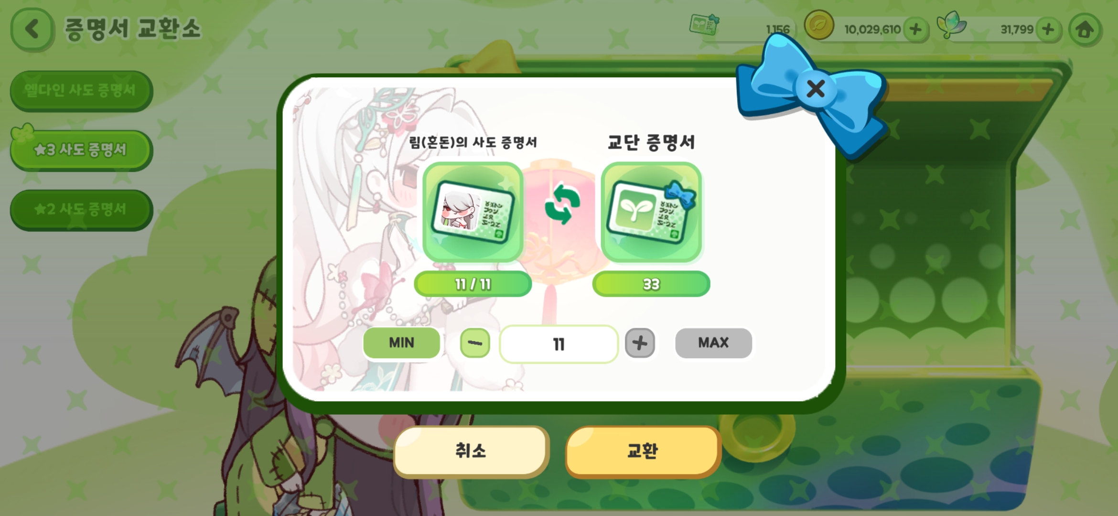
Task: Close dialog with the blue ribbon X
Action: click(816, 89)
